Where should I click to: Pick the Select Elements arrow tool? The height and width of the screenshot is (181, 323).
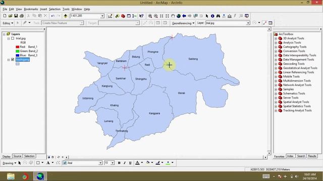(x=207, y=16)
